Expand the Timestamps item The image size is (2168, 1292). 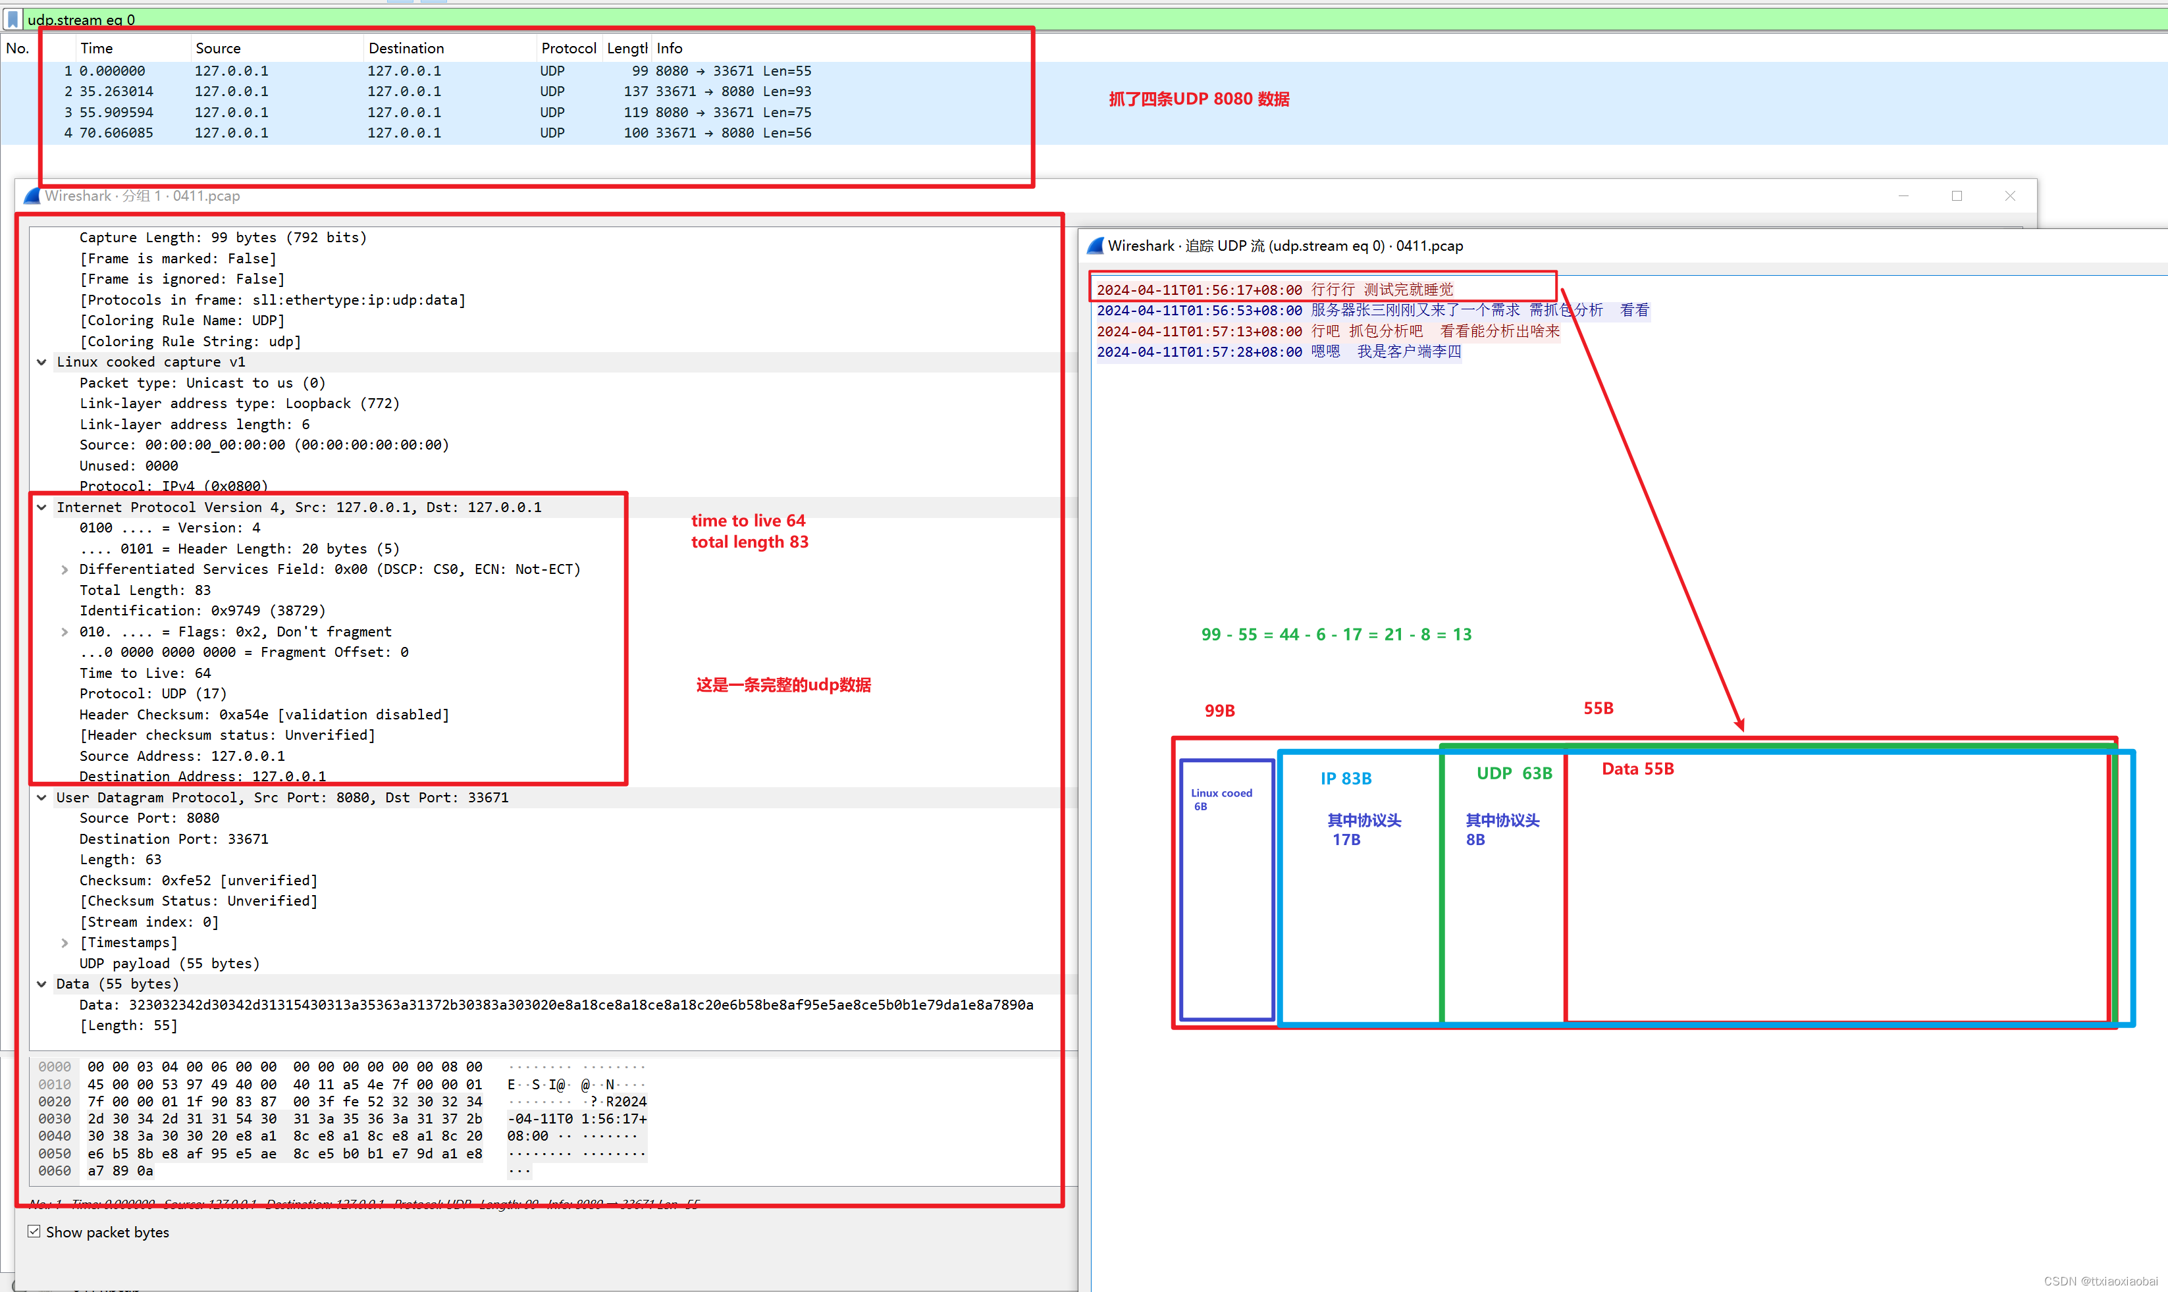coord(65,943)
